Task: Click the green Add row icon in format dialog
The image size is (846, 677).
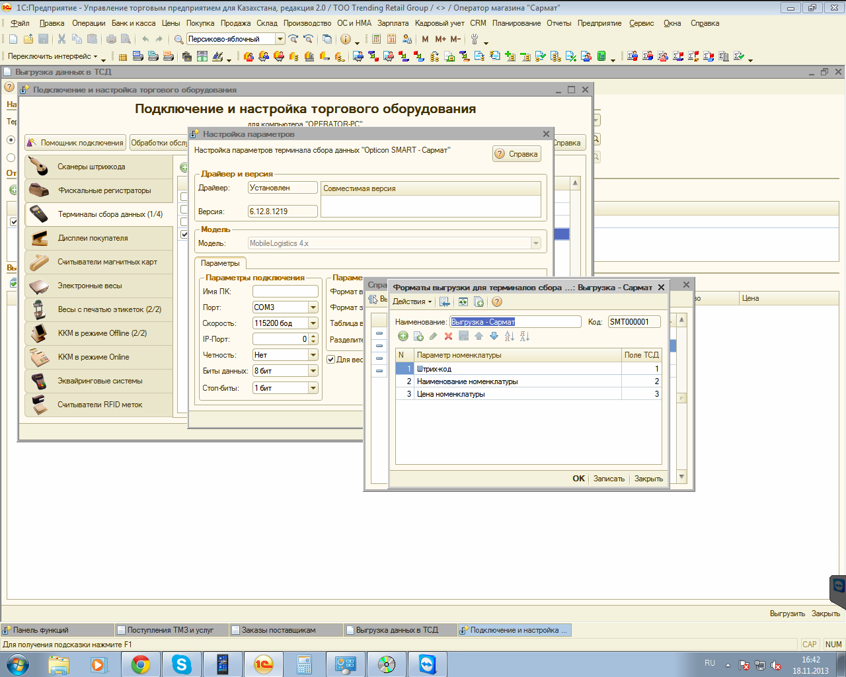Action: coord(403,337)
